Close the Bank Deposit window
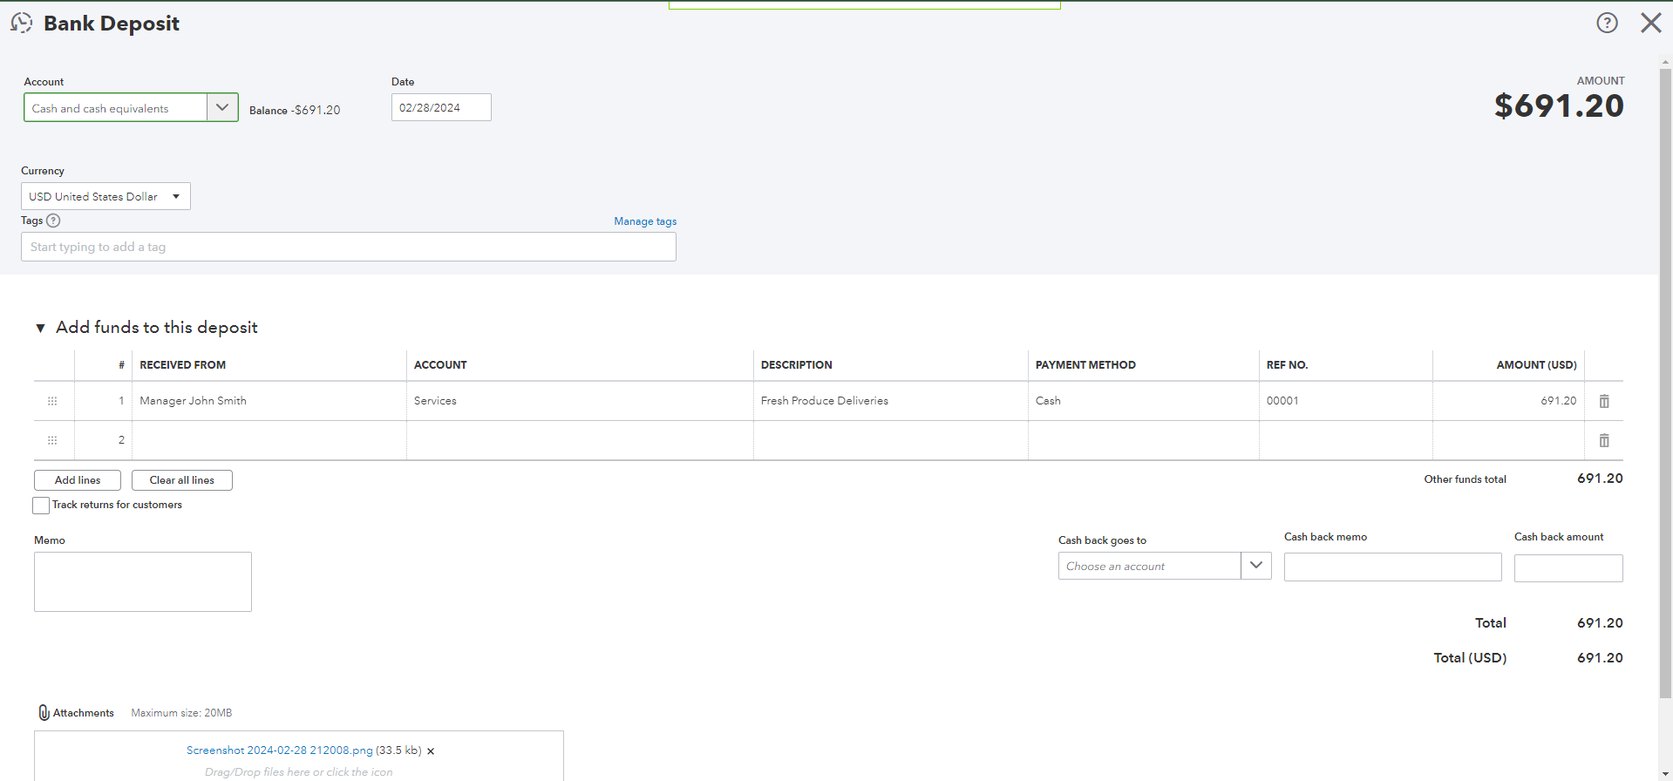 tap(1650, 23)
